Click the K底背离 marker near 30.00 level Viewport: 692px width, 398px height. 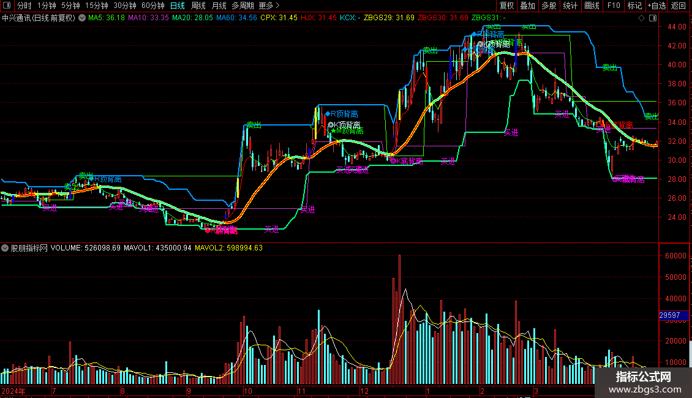pyautogui.click(x=407, y=161)
